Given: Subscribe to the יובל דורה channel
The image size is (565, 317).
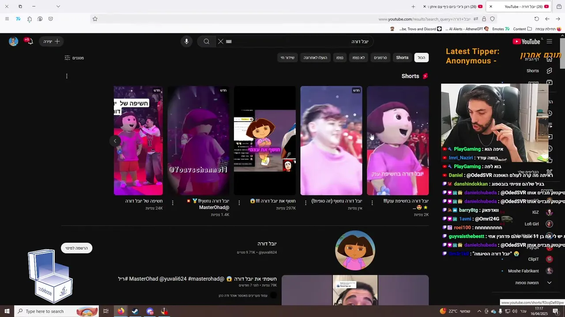Looking at the screenshot, I should click(x=76, y=248).
